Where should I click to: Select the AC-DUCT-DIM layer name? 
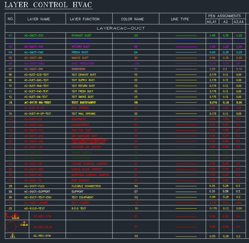(x=33, y=69)
